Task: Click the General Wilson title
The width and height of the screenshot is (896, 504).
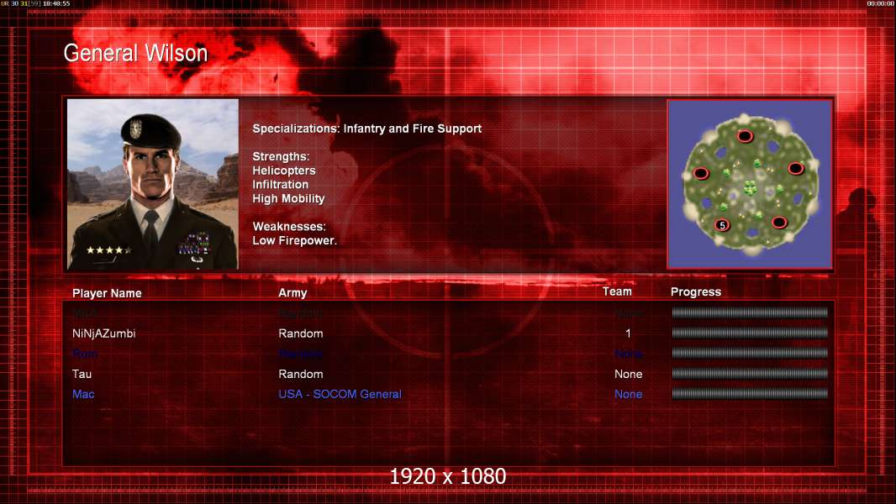Action: pyautogui.click(x=135, y=53)
